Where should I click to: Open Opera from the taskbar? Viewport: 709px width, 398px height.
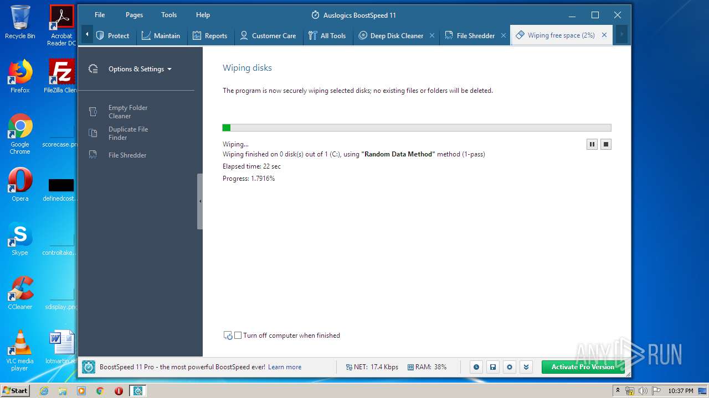(119, 391)
